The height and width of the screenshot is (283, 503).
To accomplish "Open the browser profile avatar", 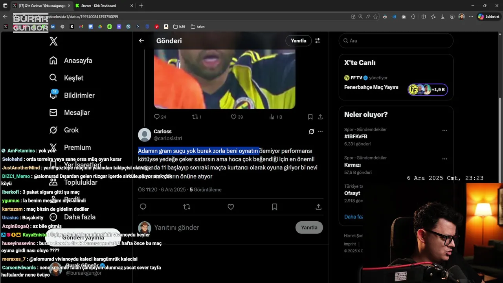I will [461, 17].
